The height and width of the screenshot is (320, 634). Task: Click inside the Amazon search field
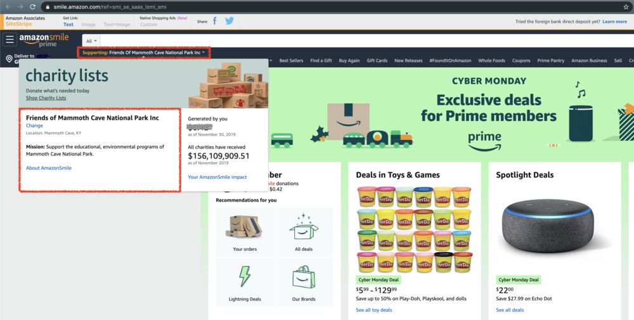361,41
